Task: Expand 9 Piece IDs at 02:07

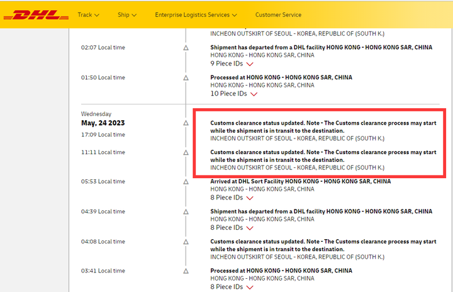Action: tap(232, 64)
